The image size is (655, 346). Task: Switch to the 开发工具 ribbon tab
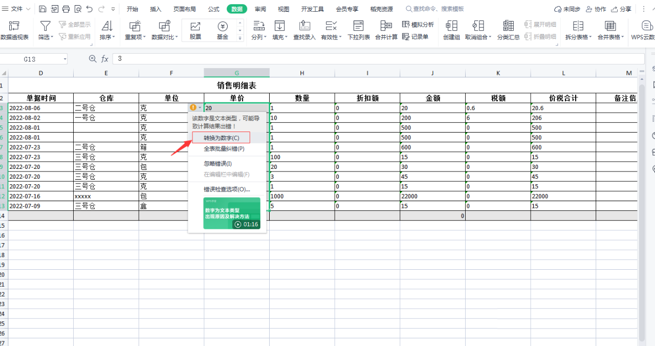[312, 9]
